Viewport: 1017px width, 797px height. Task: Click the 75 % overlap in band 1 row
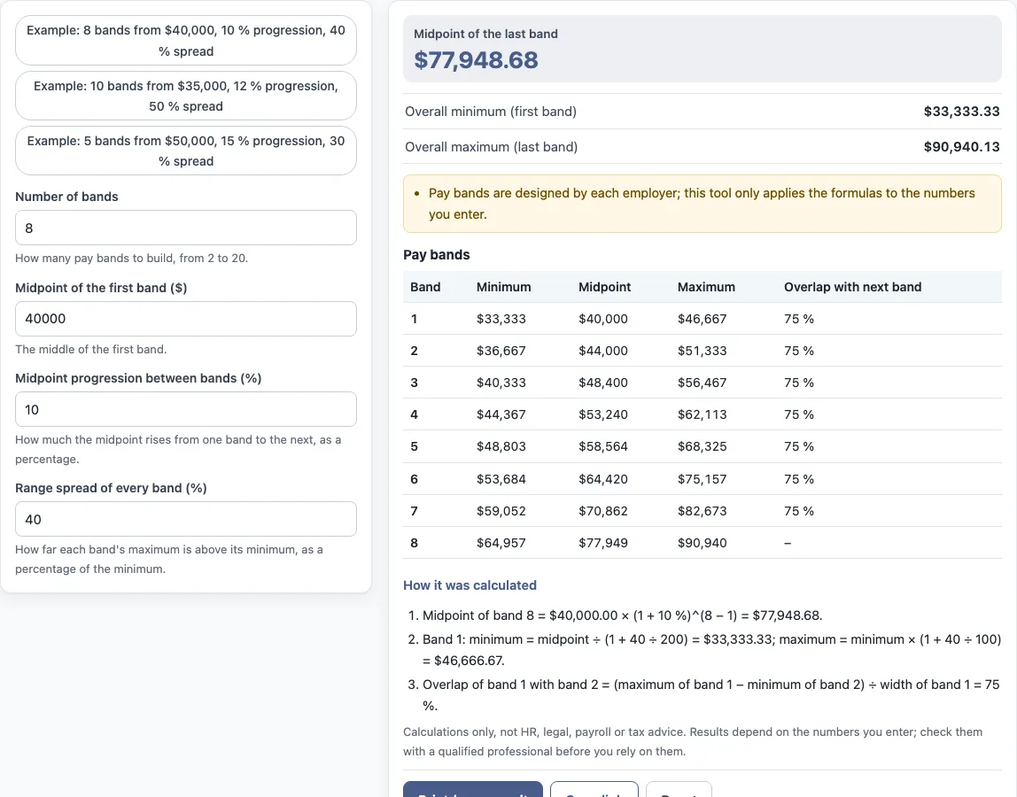tap(798, 319)
